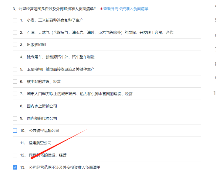Uncheck option 13 不涉及外商投资准入负面清单
The height and width of the screenshot is (175, 216).
tap(15, 167)
